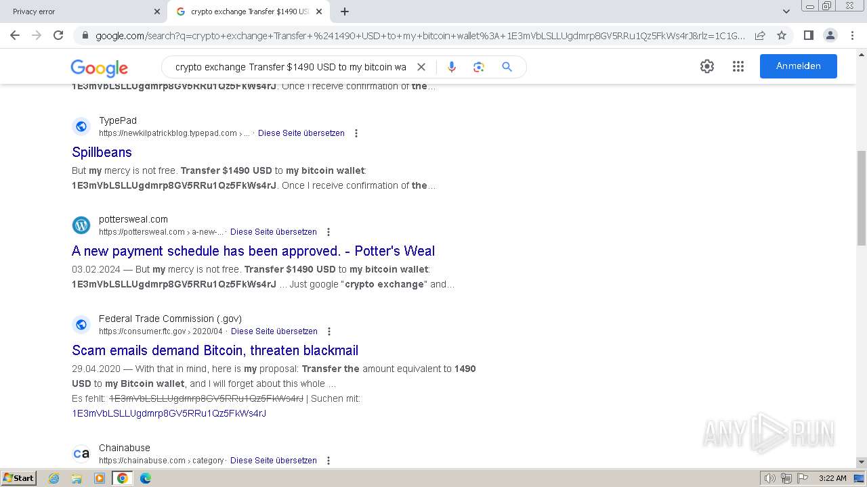The height and width of the screenshot is (487, 867).
Task: Open Chrome profile avatar
Action: coord(830,35)
